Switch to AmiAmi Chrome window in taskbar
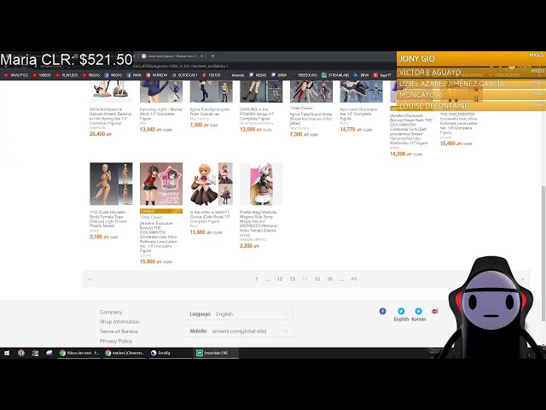The width and height of the screenshot is (546, 410). click(x=125, y=353)
